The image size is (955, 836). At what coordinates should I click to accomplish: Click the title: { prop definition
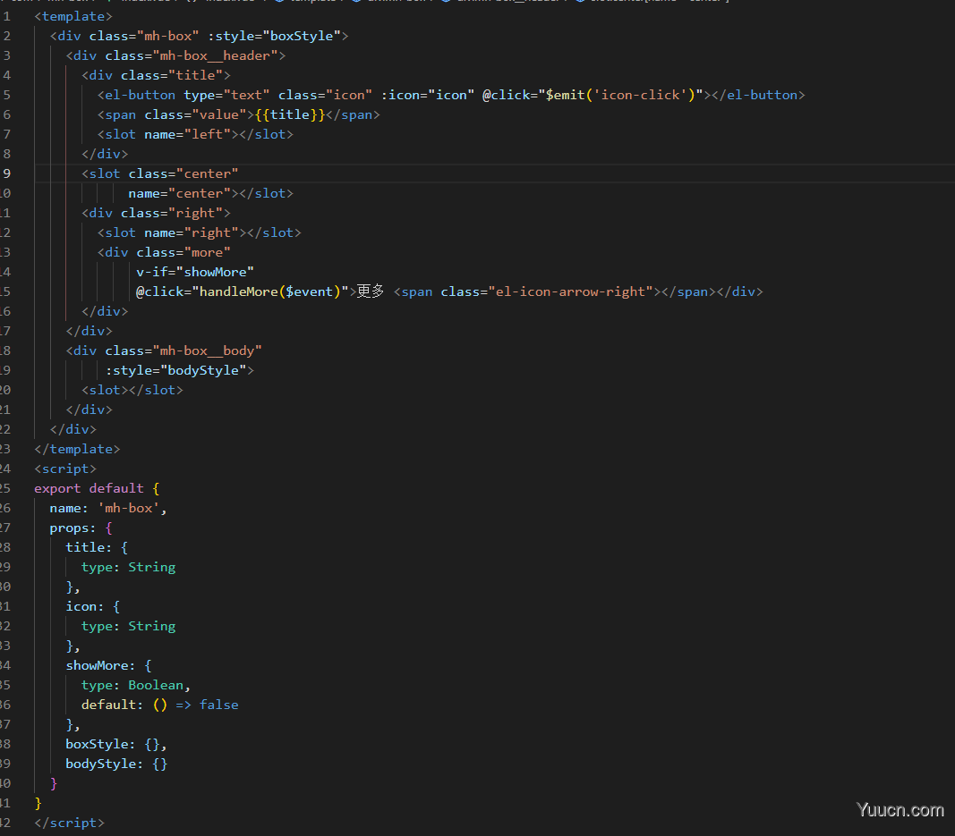pyautogui.click(x=97, y=547)
